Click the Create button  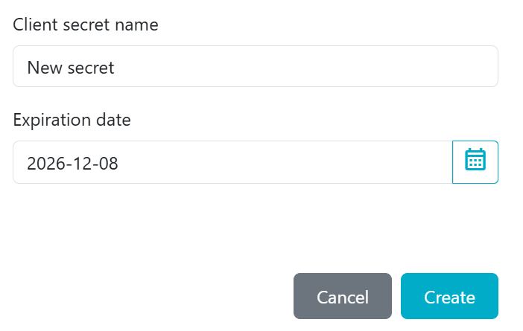[449, 297]
